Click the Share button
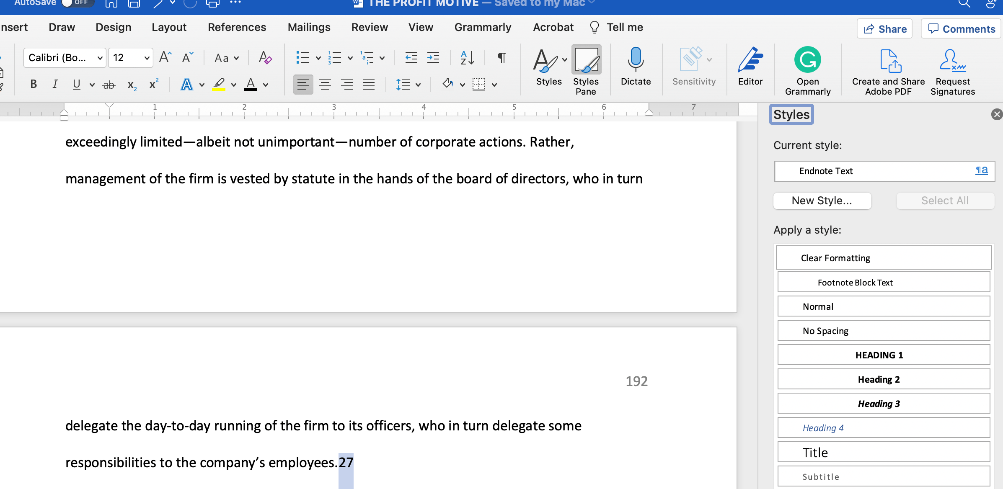This screenshot has width=1003, height=489. click(x=884, y=29)
